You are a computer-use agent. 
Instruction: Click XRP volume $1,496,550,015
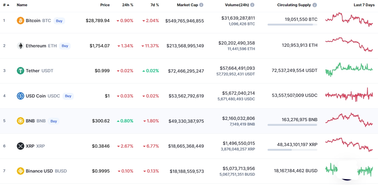[x=239, y=143]
